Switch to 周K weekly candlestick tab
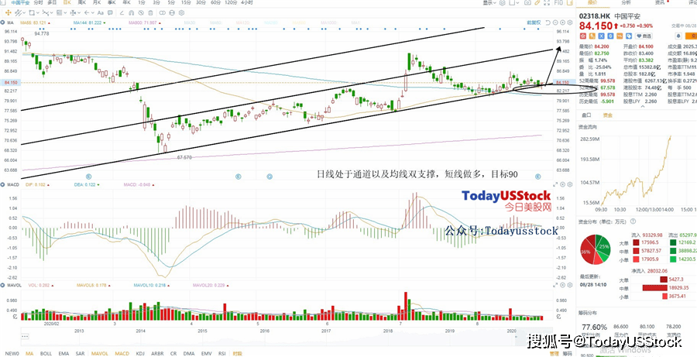697x357 pixels. pos(82,2)
